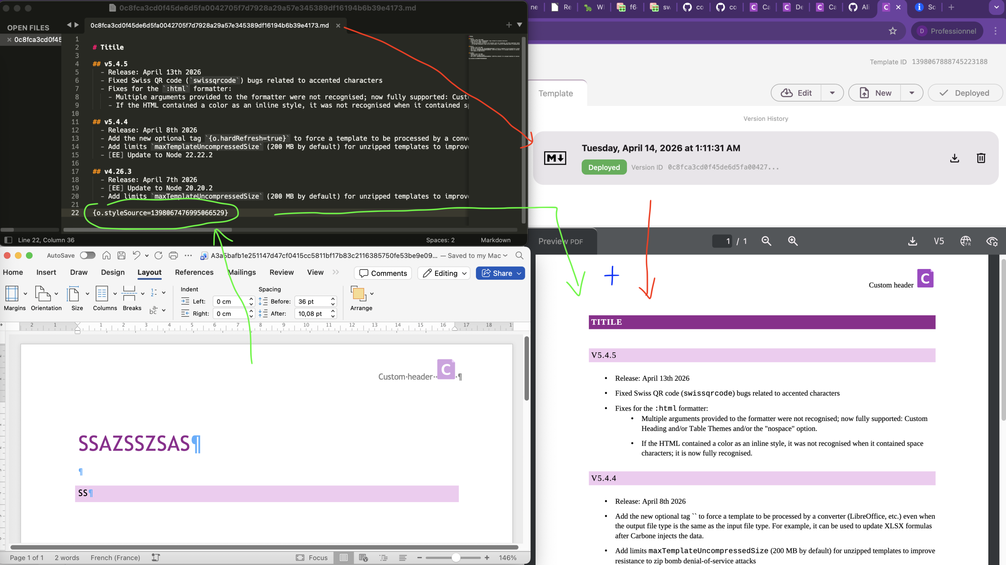This screenshot has height=565, width=1006.
Task: Click the Indent Left value field
Action: [230, 301]
